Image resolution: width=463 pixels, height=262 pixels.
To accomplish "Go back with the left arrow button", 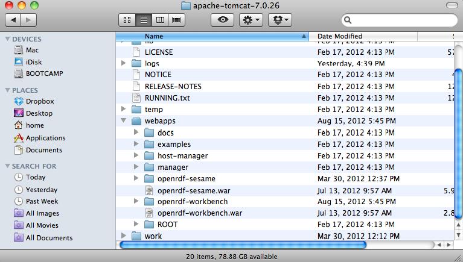I will (13, 20).
